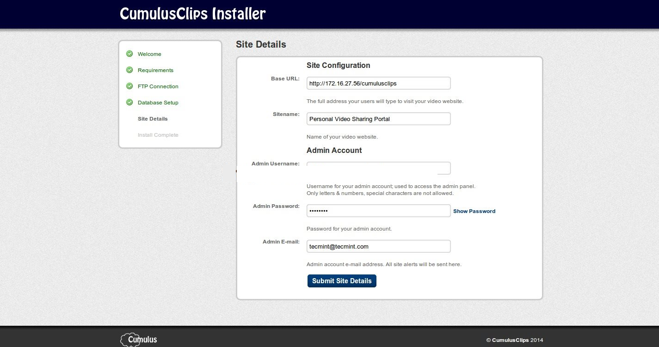Click the Install Complete step
The height and width of the screenshot is (347, 659).
coord(158,135)
